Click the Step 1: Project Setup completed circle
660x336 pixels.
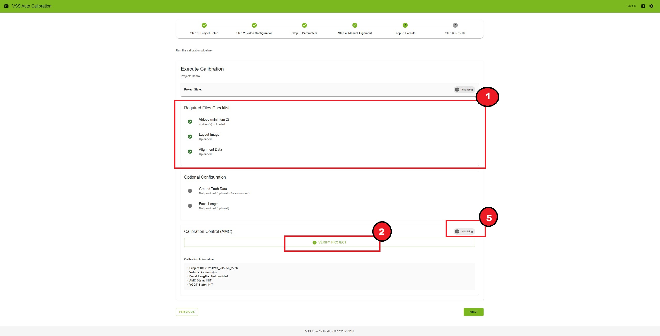click(x=204, y=25)
